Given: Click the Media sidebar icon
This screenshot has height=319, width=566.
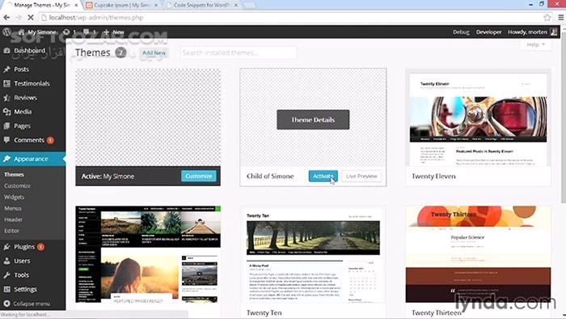Looking at the screenshot, I should pos(6,112).
